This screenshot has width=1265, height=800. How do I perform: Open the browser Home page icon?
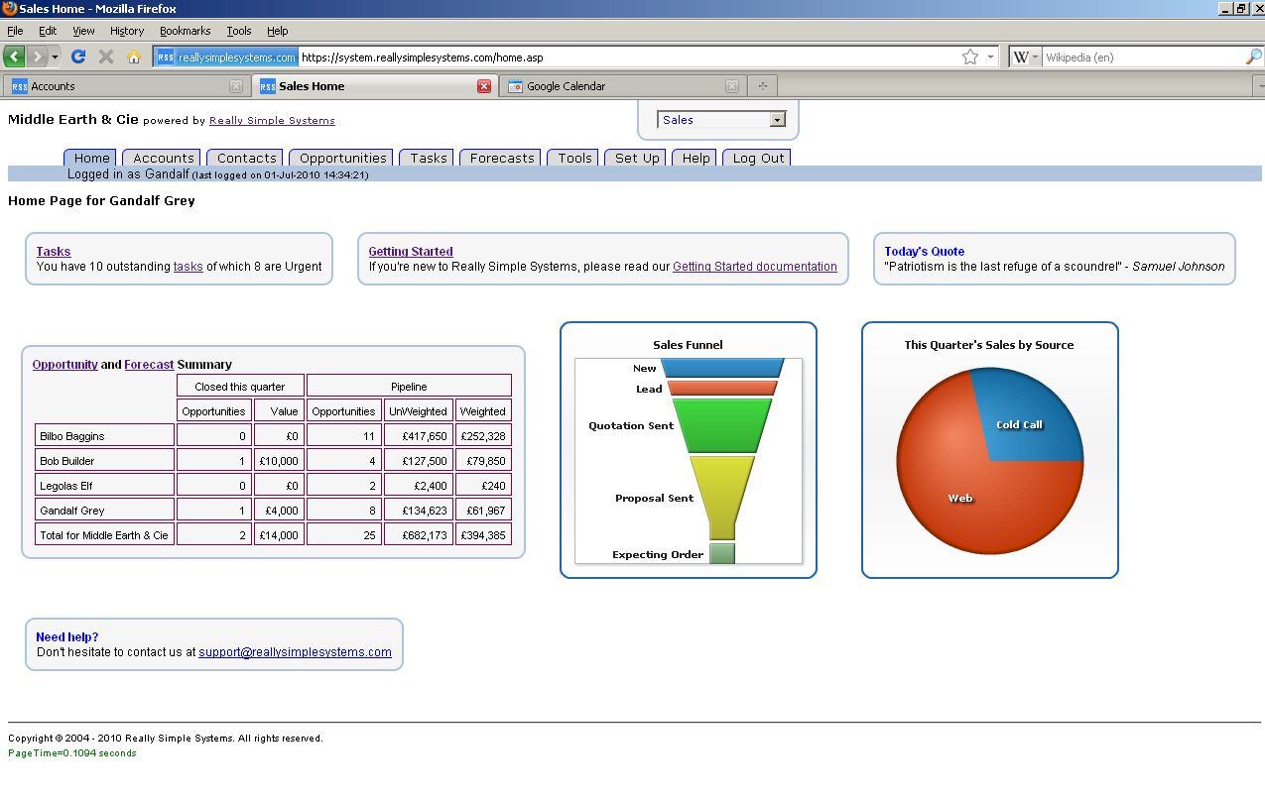pyautogui.click(x=134, y=57)
